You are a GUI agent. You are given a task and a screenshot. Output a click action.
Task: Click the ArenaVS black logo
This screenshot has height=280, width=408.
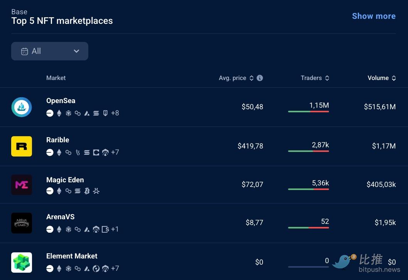(x=22, y=223)
